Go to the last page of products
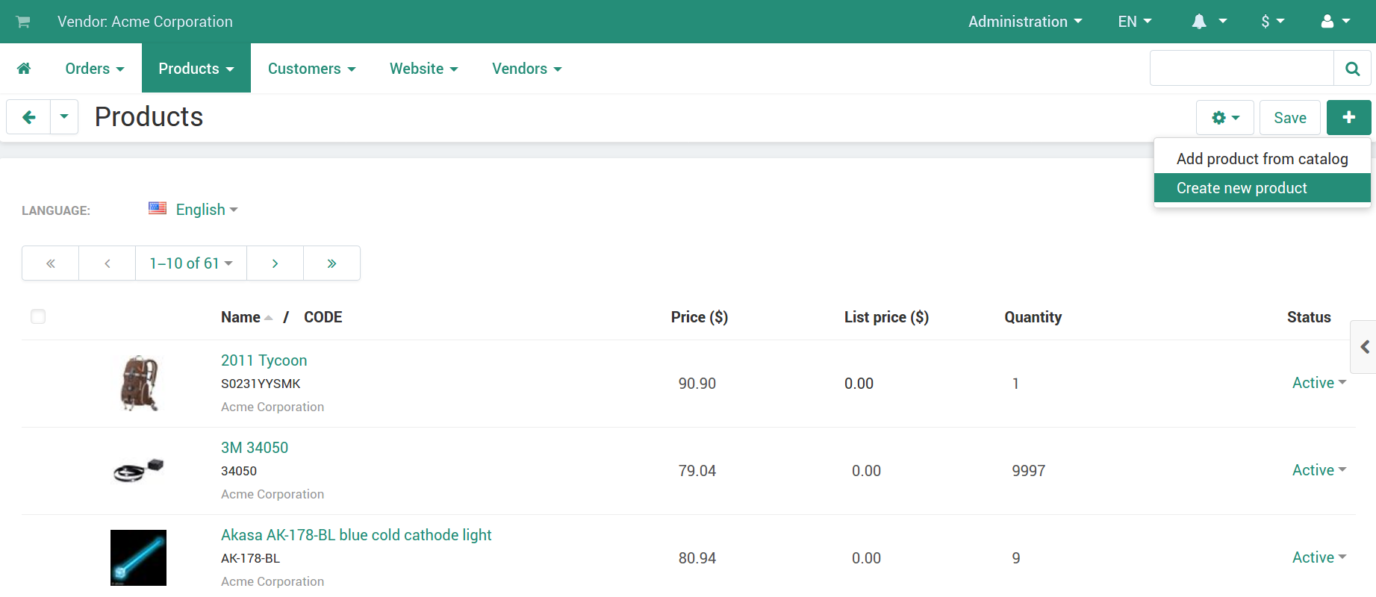Image resolution: width=1376 pixels, height=597 pixels. coord(331,263)
